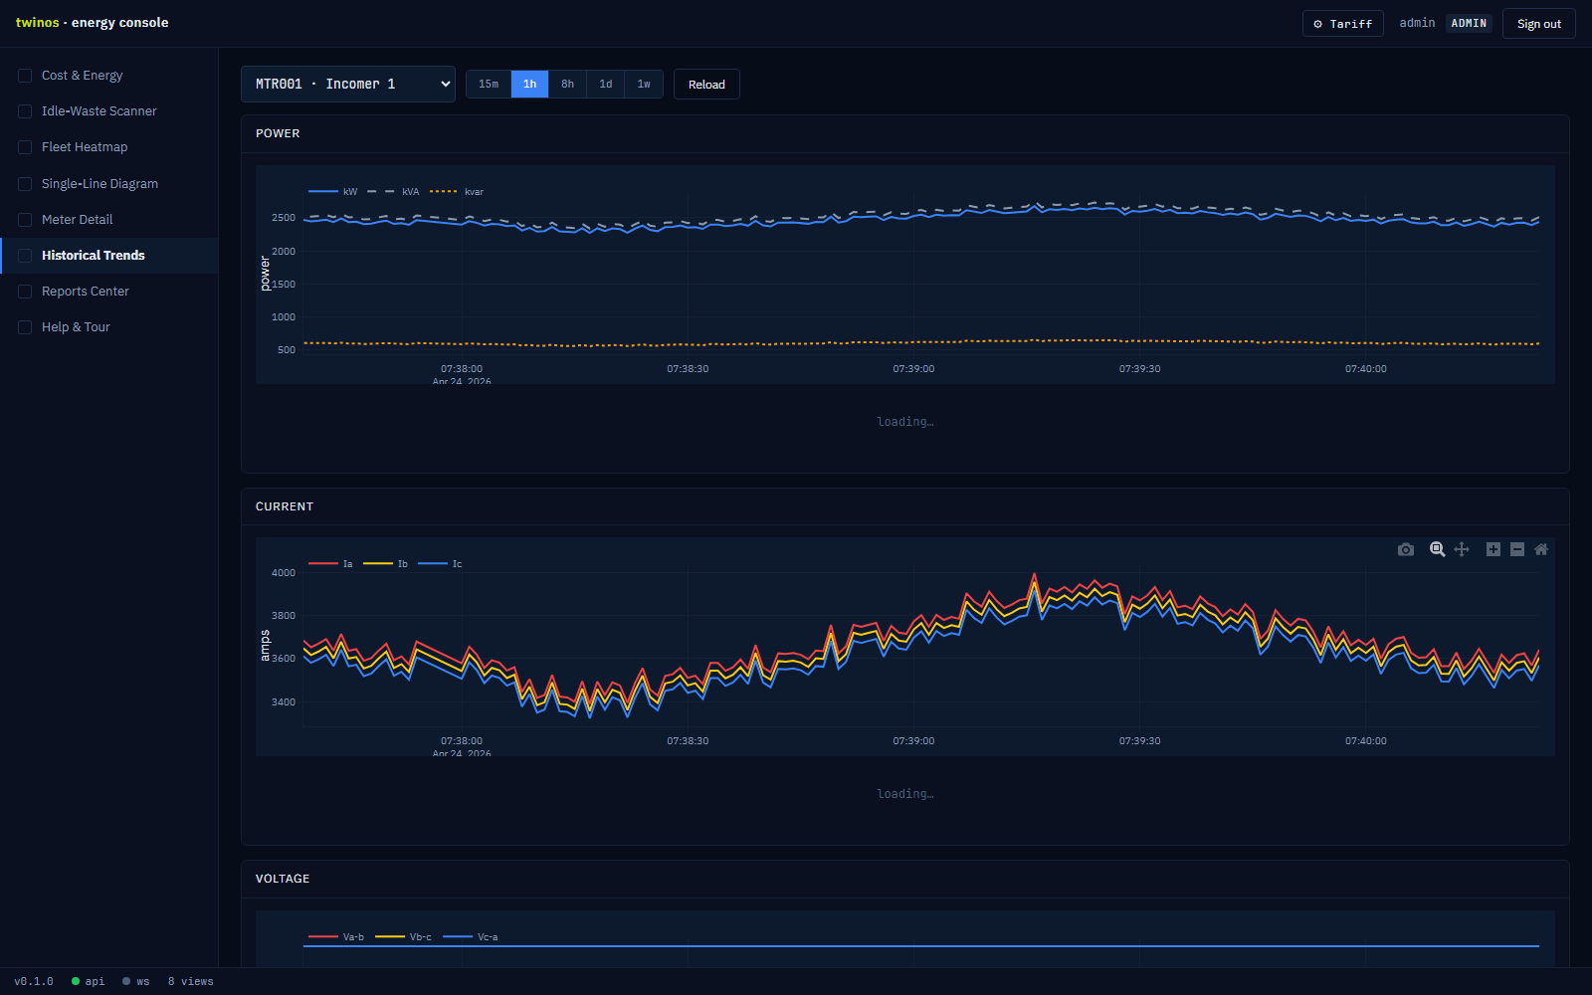This screenshot has width=1592, height=995.
Task: Click the POWER panel heading
Action: click(278, 133)
